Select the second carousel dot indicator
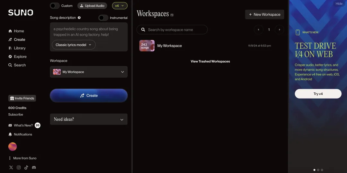Screen dimensions: 347x173 pos(318,170)
